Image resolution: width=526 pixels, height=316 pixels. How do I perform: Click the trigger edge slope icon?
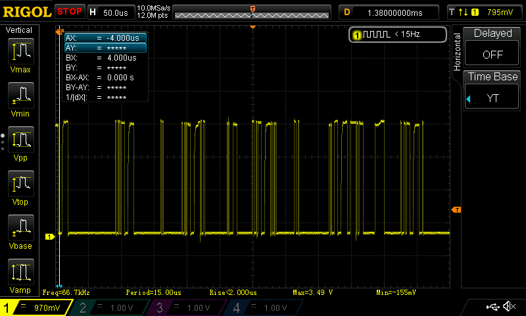click(x=464, y=13)
